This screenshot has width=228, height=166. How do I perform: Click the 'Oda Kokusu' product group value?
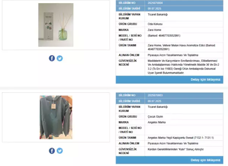[x=155, y=24]
